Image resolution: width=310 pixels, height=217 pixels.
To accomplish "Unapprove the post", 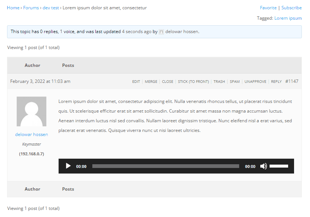I will pyautogui.click(x=255, y=82).
